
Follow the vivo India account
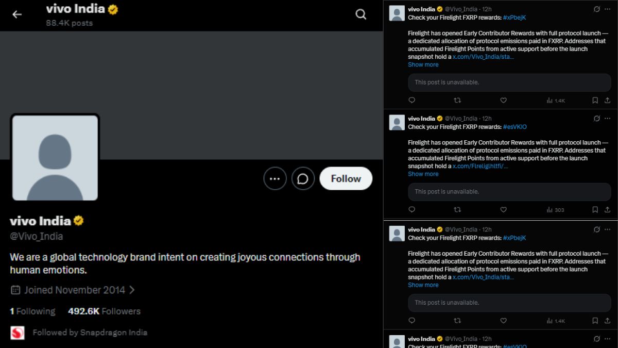[x=346, y=178]
